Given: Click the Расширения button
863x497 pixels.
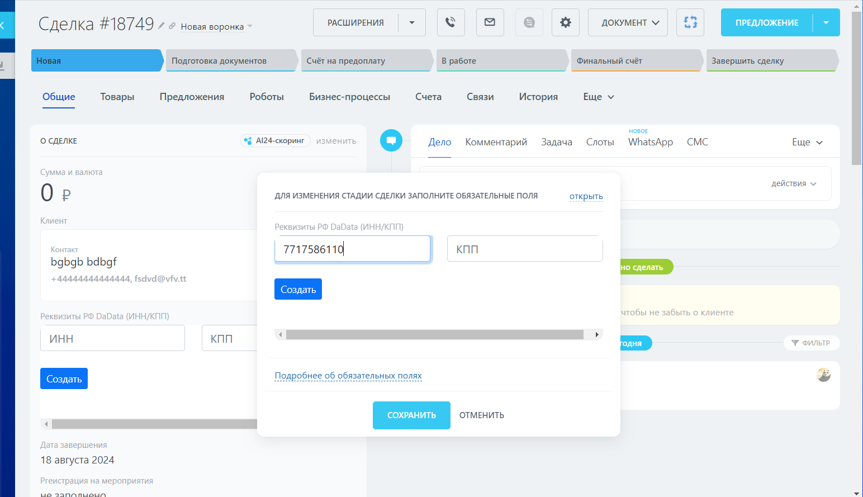Looking at the screenshot, I should coord(355,22).
